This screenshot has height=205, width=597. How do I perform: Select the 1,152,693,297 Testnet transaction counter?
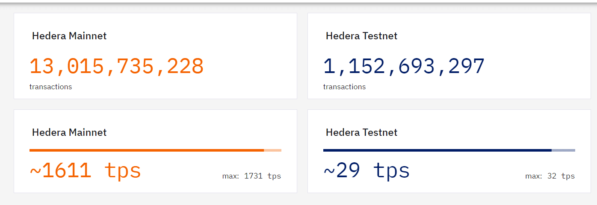coord(404,67)
